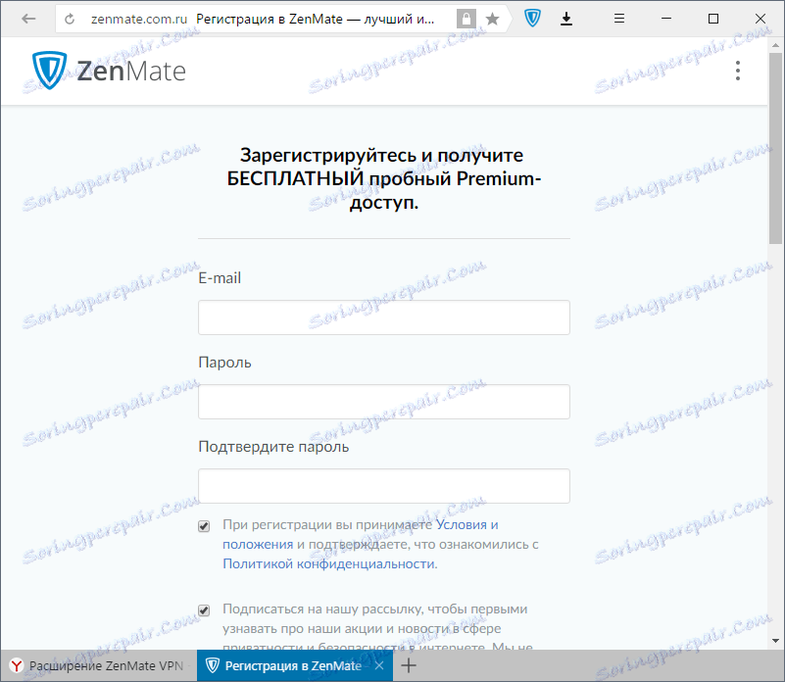Minimize the browser window
This screenshot has height=682, width=785.
[666, 19]
